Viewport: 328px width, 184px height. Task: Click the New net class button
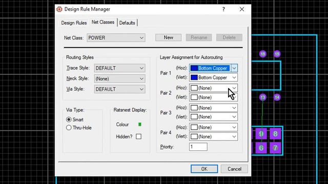point(169,37)
